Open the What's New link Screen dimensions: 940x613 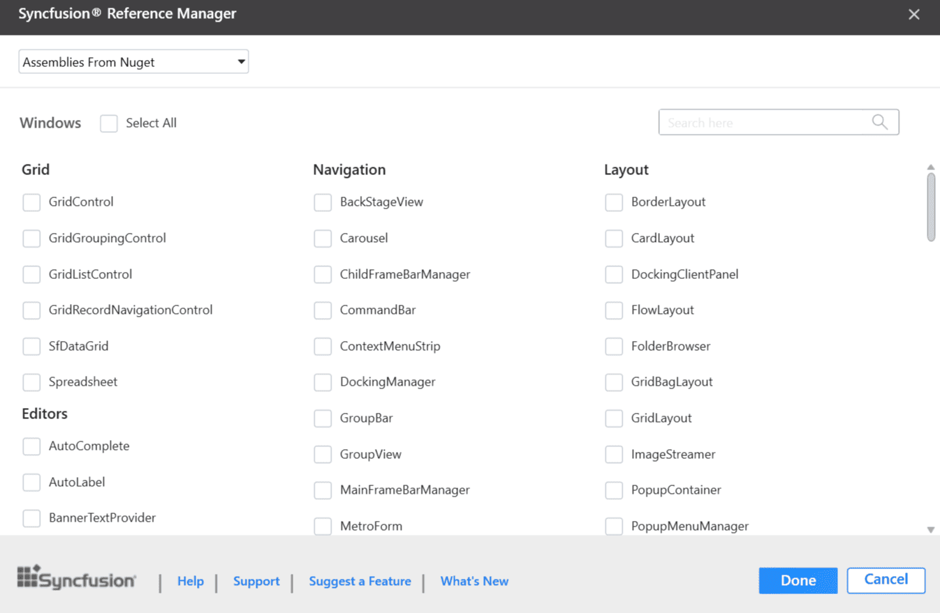474,581
